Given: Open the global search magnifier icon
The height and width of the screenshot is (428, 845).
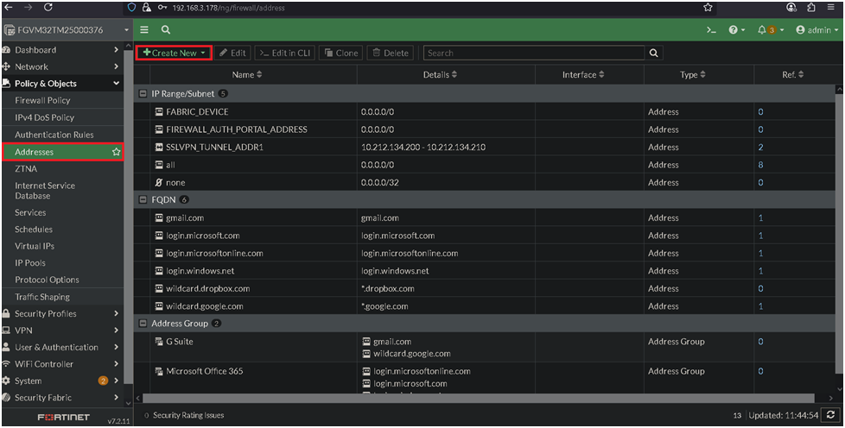Looking at the screenshot, I should pos(166,30).
